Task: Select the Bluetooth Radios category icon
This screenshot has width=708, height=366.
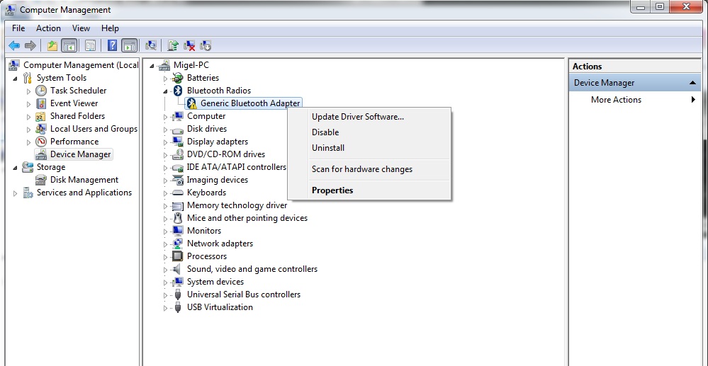Action: [178, 91]
